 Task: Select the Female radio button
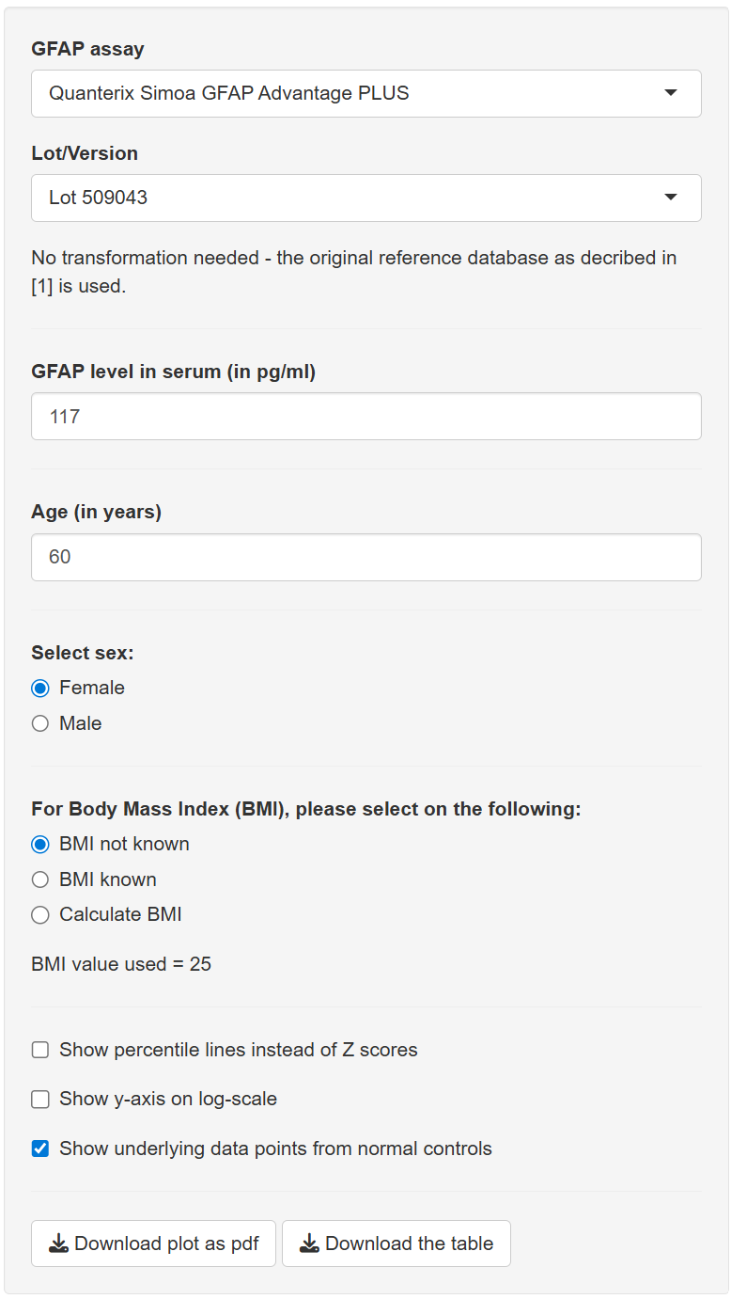coord(40,689)
